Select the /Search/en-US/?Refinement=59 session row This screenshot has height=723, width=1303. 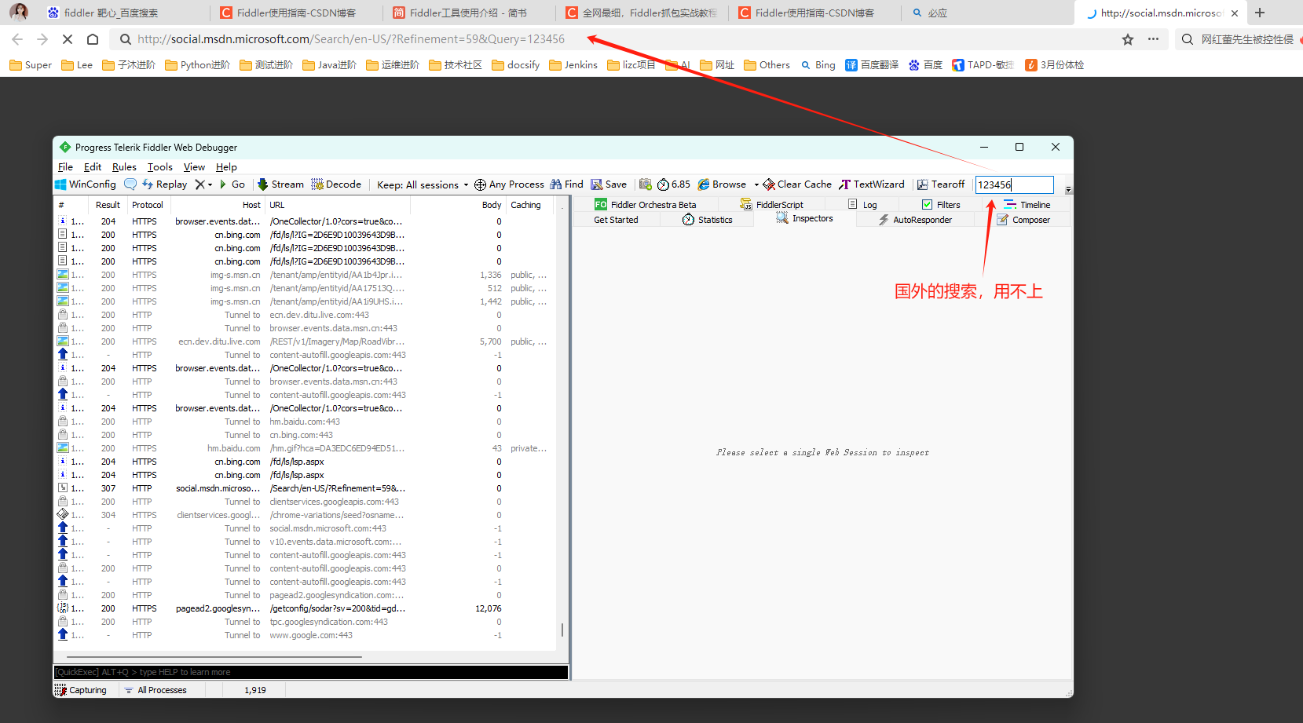(306, 488)
